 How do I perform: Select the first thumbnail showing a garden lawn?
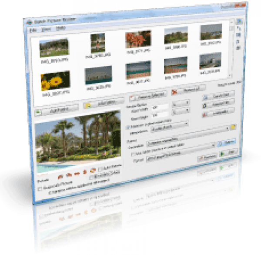54,47
